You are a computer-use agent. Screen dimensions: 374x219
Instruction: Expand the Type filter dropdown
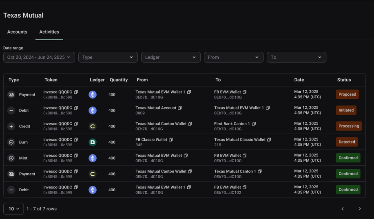(108, 57)
